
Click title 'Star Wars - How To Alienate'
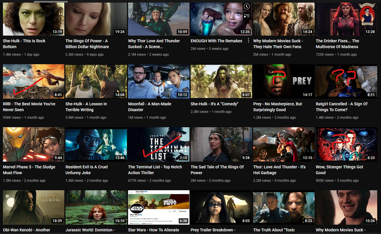154,230
